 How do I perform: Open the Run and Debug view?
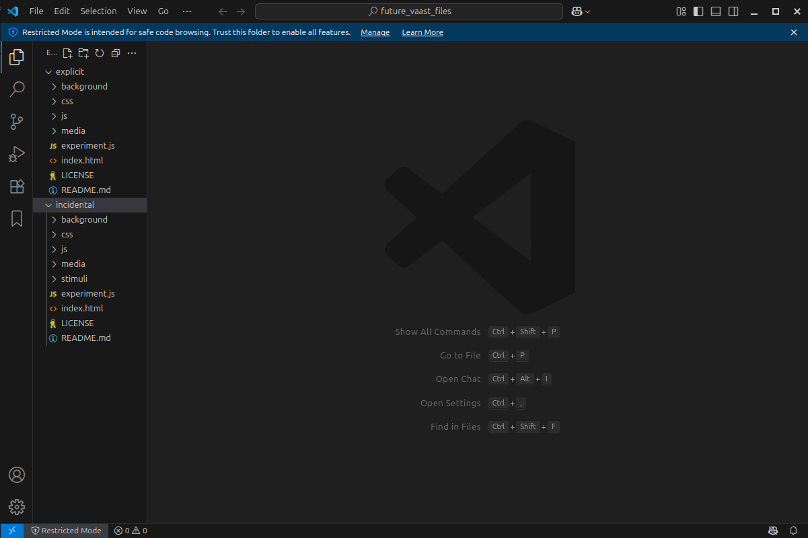(x=17, y=155)
